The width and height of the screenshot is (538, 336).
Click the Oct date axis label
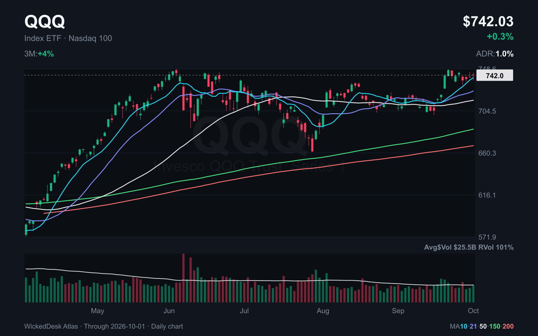[x=473, y=311]
